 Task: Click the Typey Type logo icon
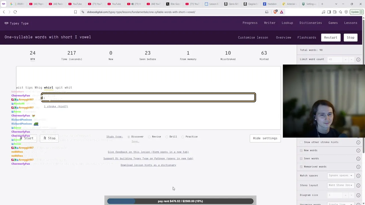6,23
